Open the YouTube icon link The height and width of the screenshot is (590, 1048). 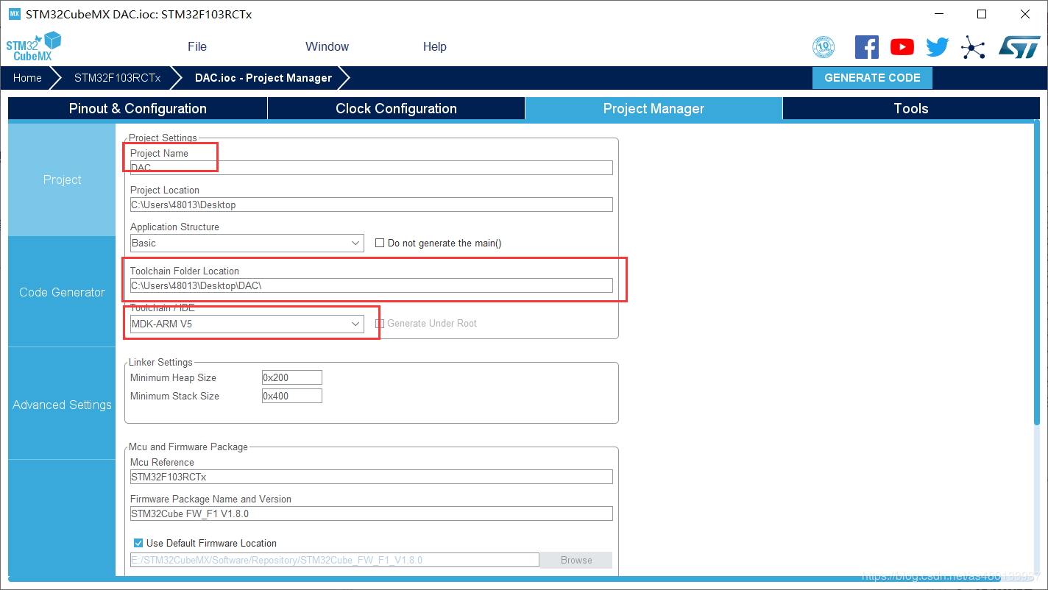pos(902,47)
